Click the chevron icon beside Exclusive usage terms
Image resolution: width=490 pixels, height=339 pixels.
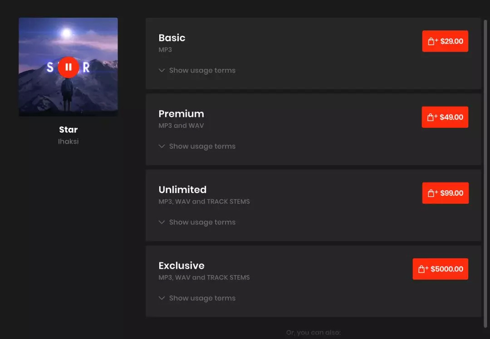(162, 298)
